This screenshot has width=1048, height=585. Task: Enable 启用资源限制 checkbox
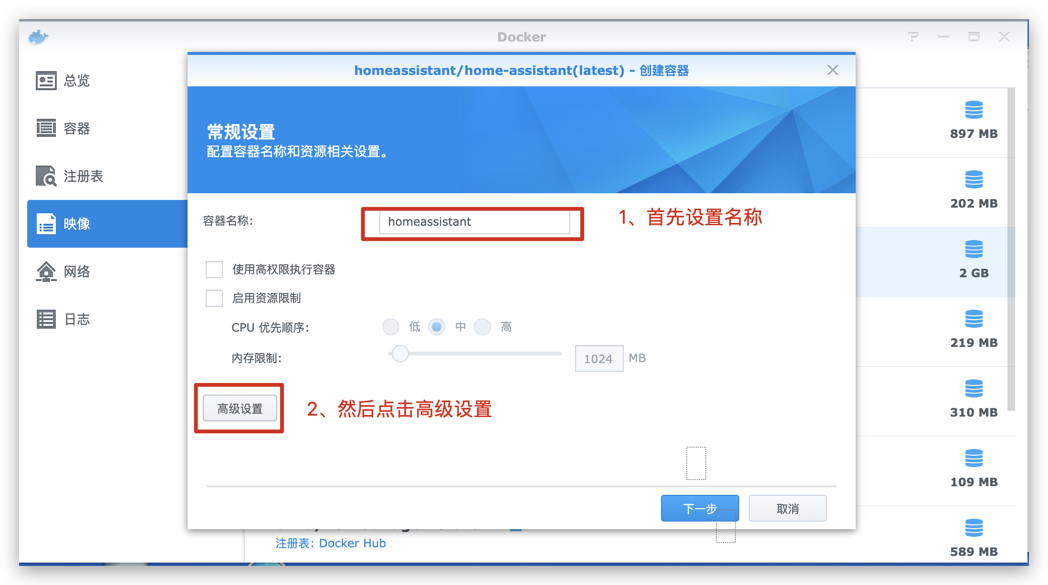point(214,298)
